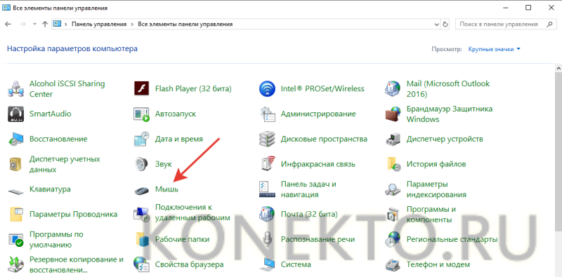Open the Диспетчер устройств icon
This screenshot has width=562, height=277.
click(393, 139)
